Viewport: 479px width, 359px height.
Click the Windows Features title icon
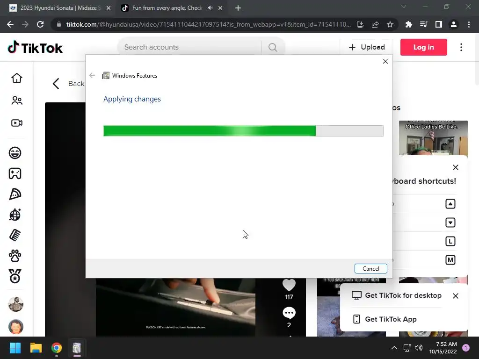pyautogui.click(x=106, y=75)
